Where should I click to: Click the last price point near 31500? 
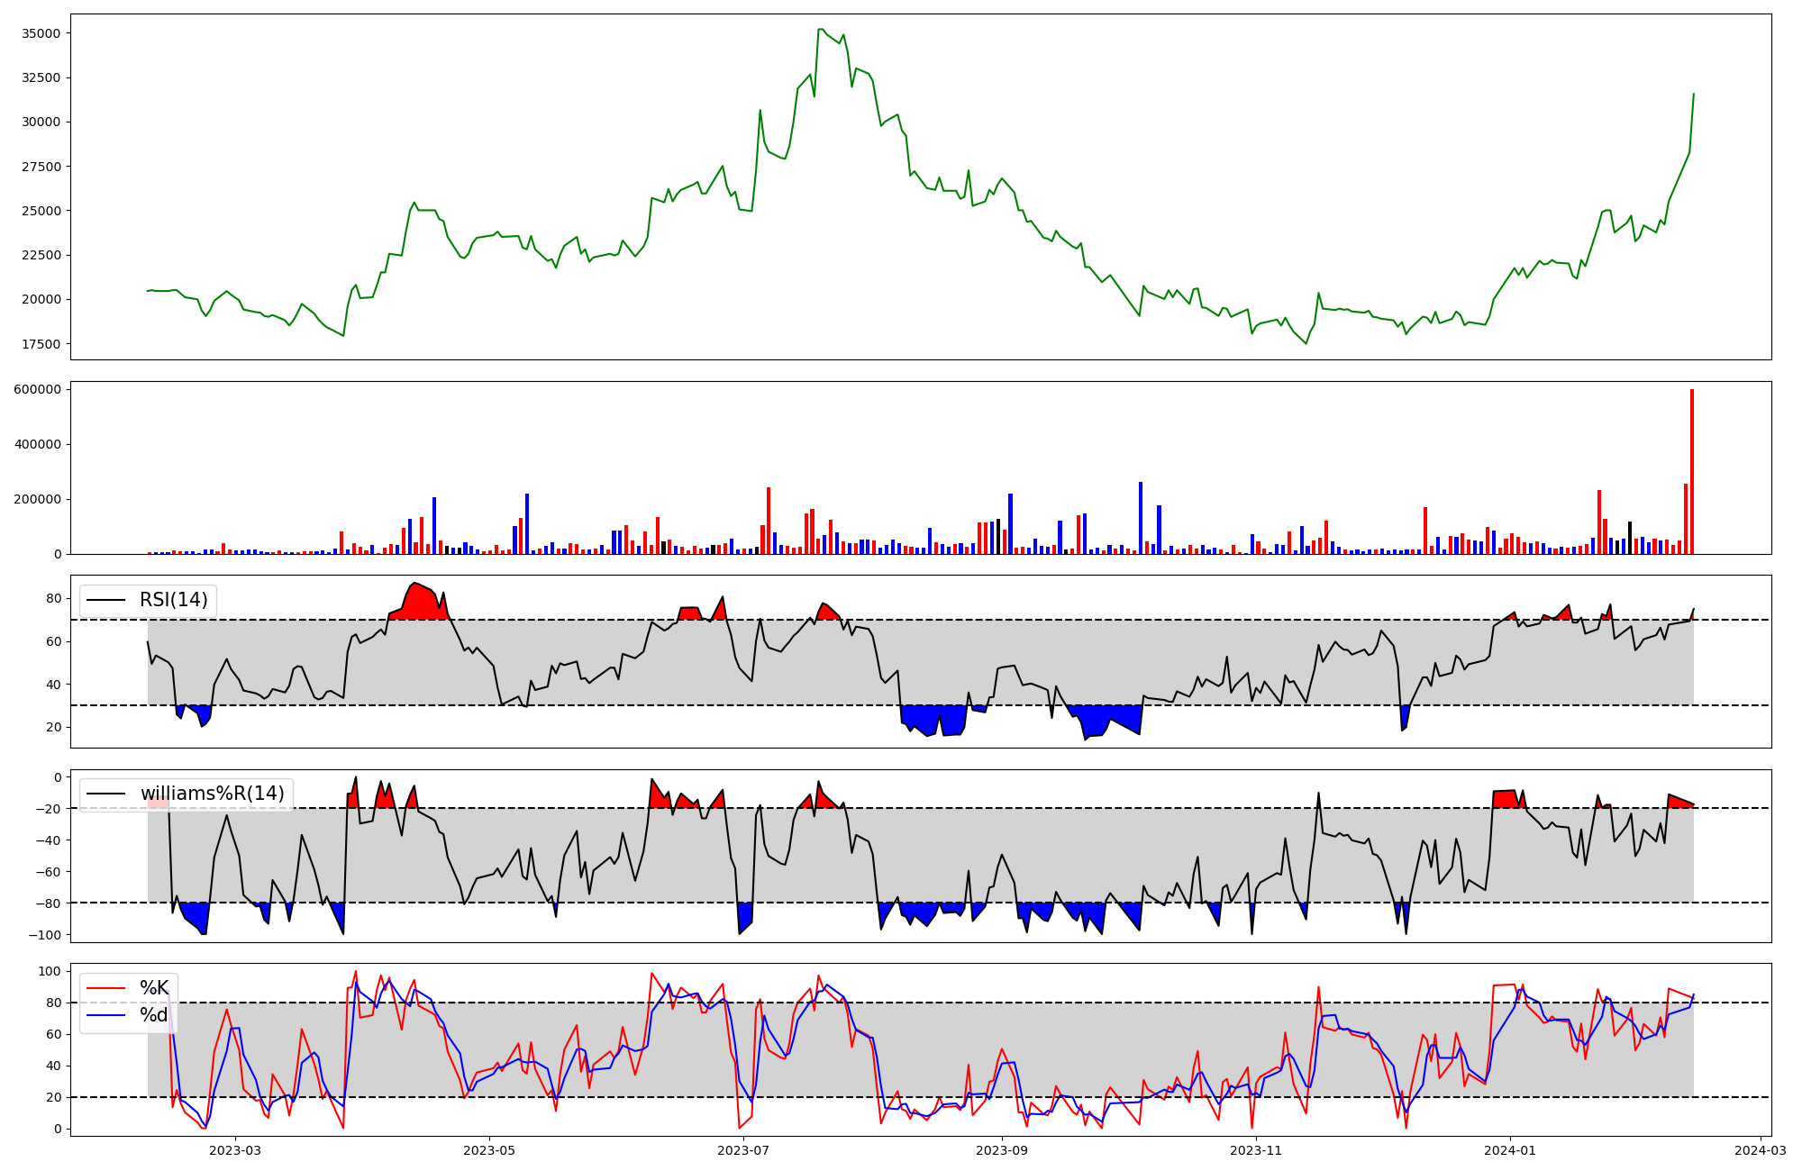coord(1693,95)
